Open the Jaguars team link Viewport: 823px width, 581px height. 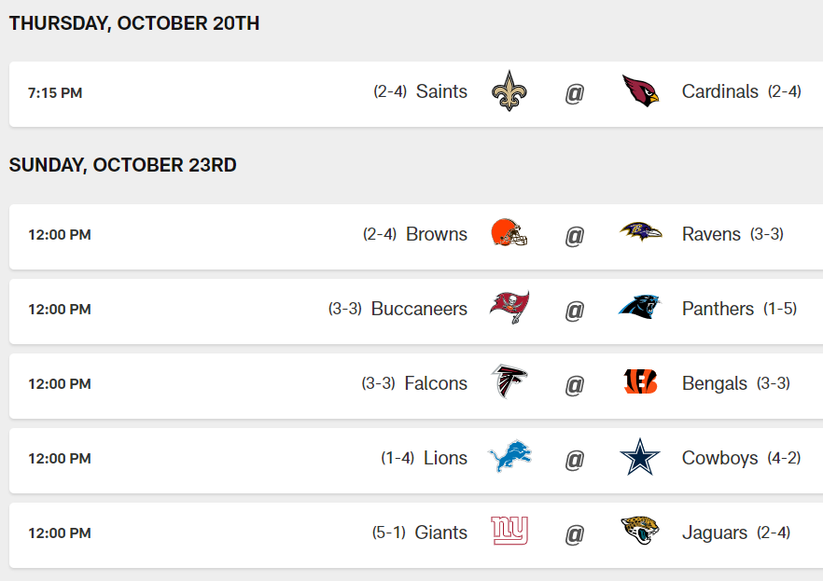point(715,533)
